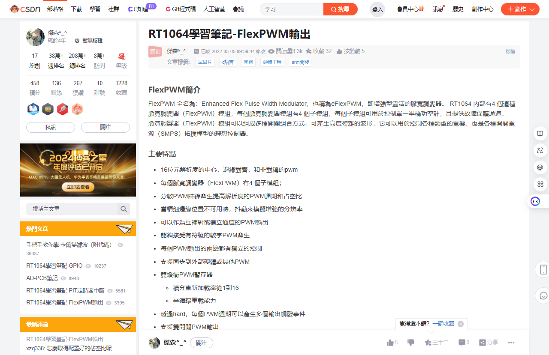Click the c語言 article tag
Image resolution: width=549 pixels, height=355 pixels.
[228, 62]
